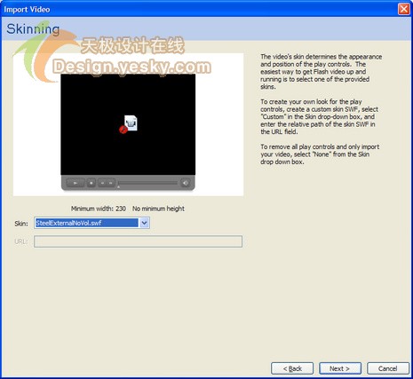Click the seek bar playhead triangle marker
The width and height of the screenshot is (413, 379).
(119, 186)
